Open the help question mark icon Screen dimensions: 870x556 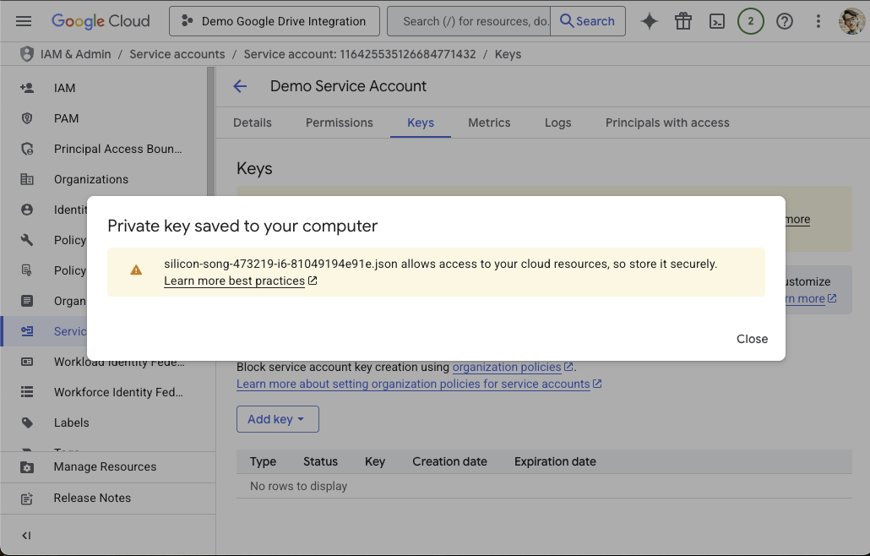[x=785, y=21]
